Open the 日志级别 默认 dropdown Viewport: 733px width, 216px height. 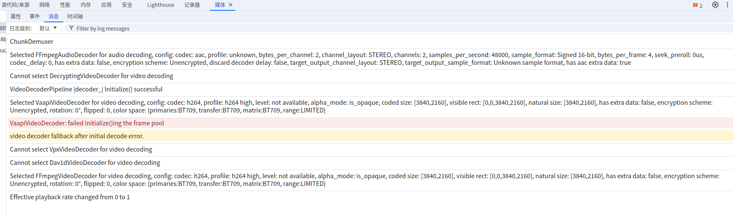click(x=48, y=28)
